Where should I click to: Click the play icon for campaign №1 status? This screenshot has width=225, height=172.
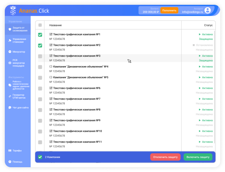click(x=199, y=34)
